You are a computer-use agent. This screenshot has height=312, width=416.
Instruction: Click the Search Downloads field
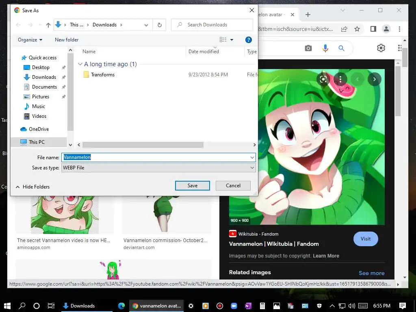pyautogui.click(x=212, y=25)
